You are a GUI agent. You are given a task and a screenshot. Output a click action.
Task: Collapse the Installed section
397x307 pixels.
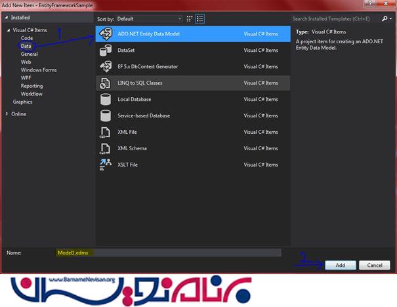coord(7,18)
